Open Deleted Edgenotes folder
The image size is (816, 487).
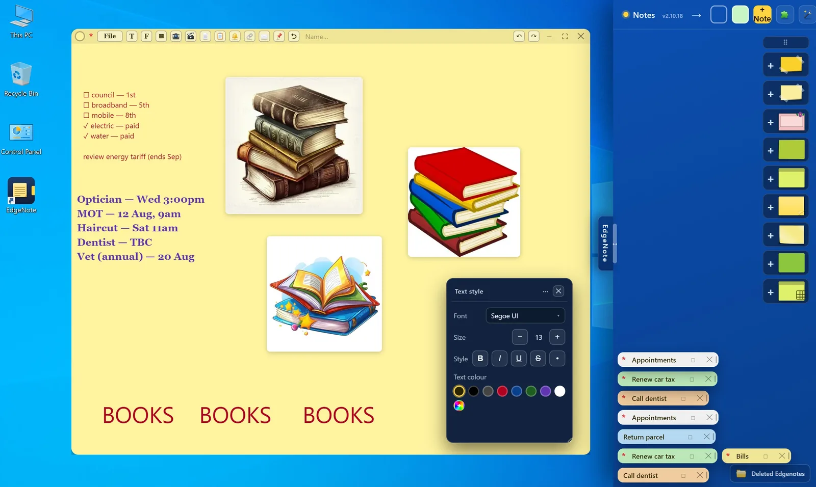771,474
